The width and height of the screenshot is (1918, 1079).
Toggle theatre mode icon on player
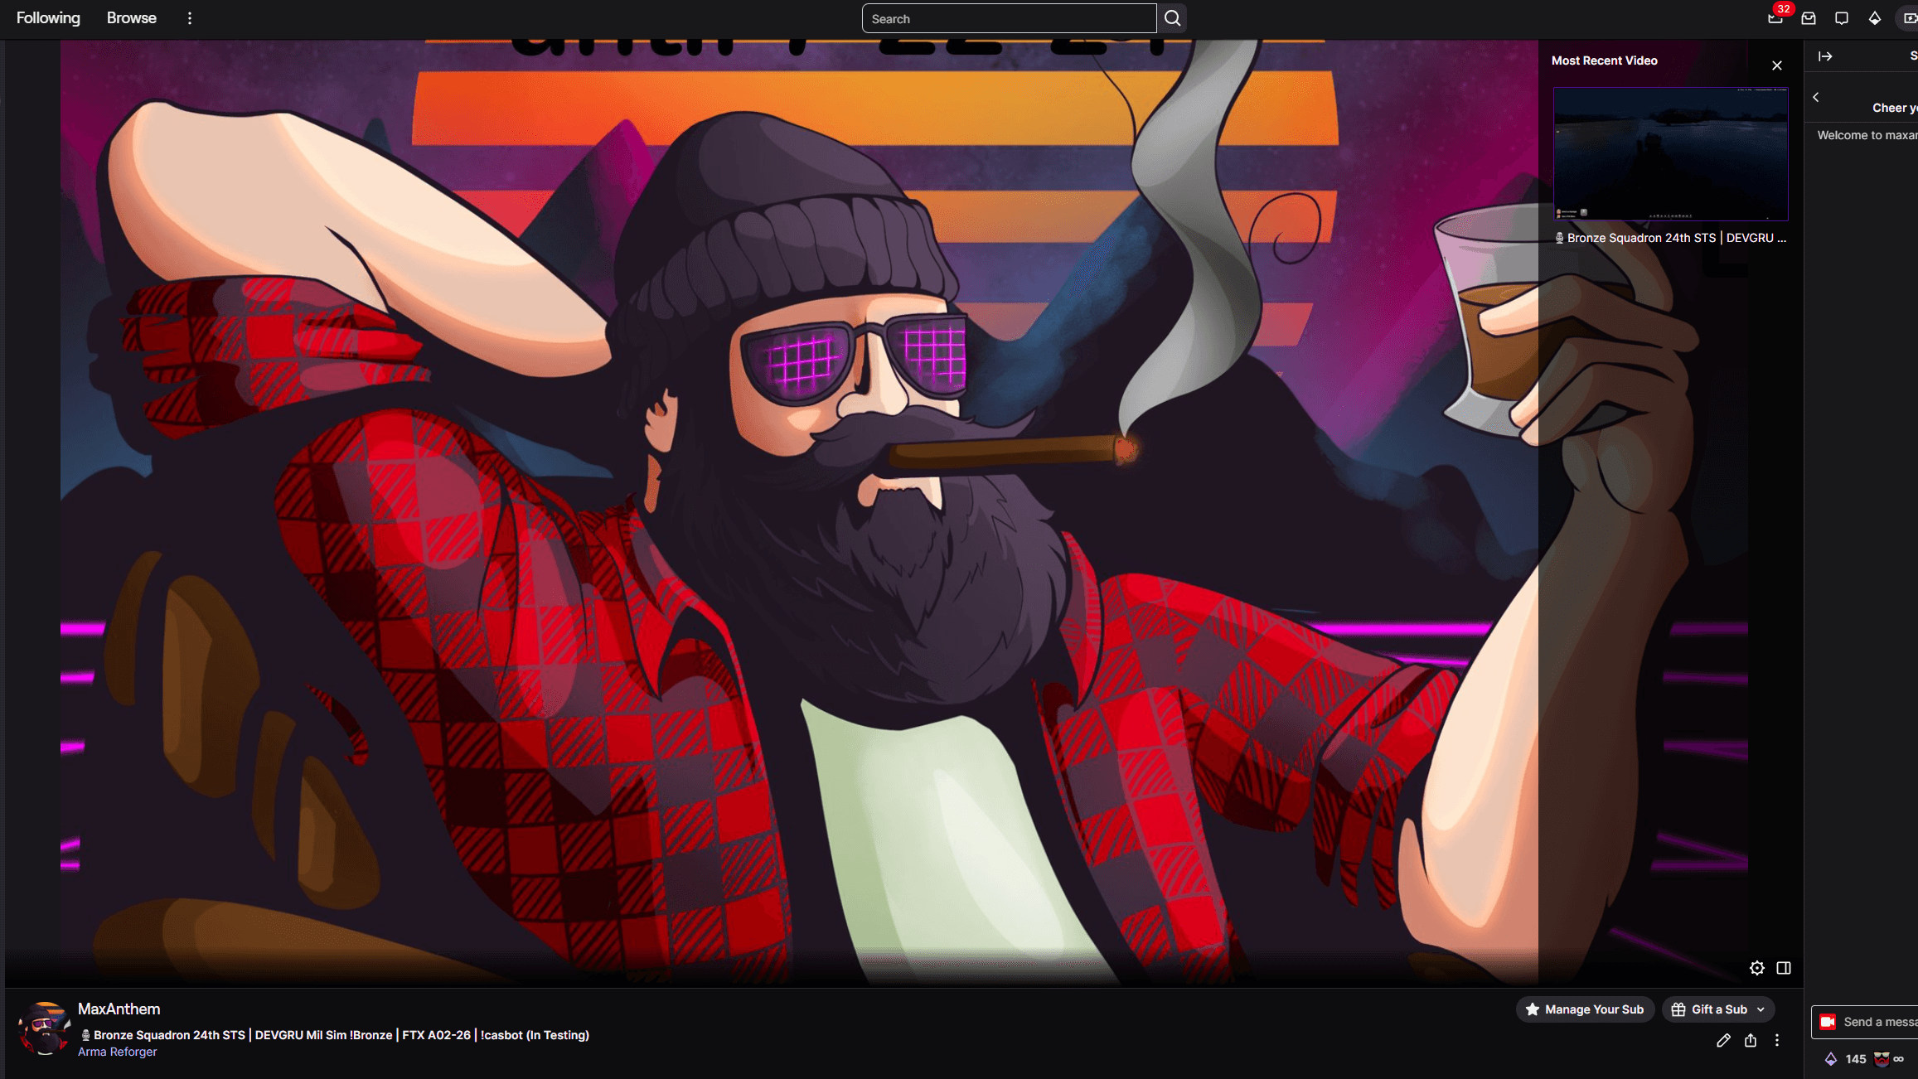(x=1784, y=968)
